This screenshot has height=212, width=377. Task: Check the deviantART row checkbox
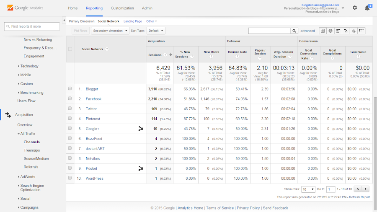[70, 148]
